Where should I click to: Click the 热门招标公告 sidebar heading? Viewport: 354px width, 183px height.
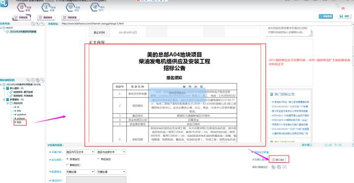pyautogui.click(x=285, y=94)
